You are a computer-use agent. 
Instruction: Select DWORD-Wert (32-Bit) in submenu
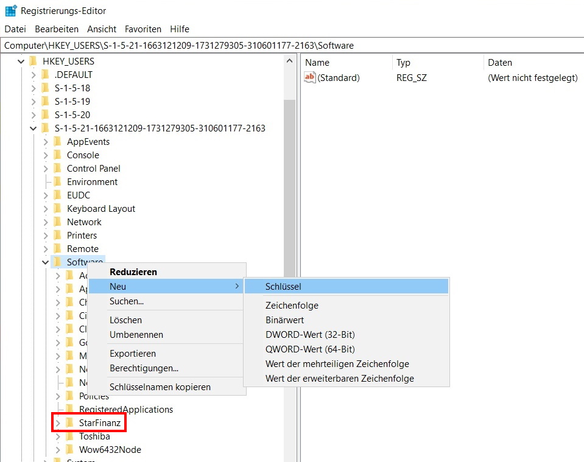click(310, 334)
